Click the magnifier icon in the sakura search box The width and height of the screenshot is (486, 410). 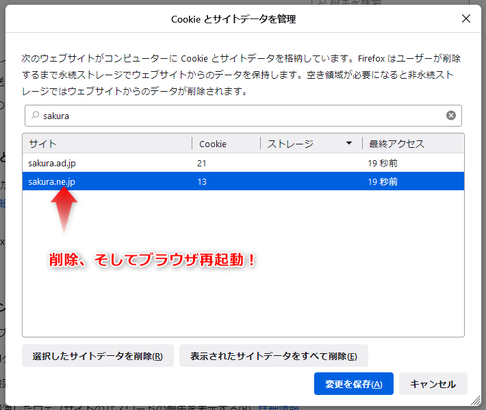click(x=36, y=116)
